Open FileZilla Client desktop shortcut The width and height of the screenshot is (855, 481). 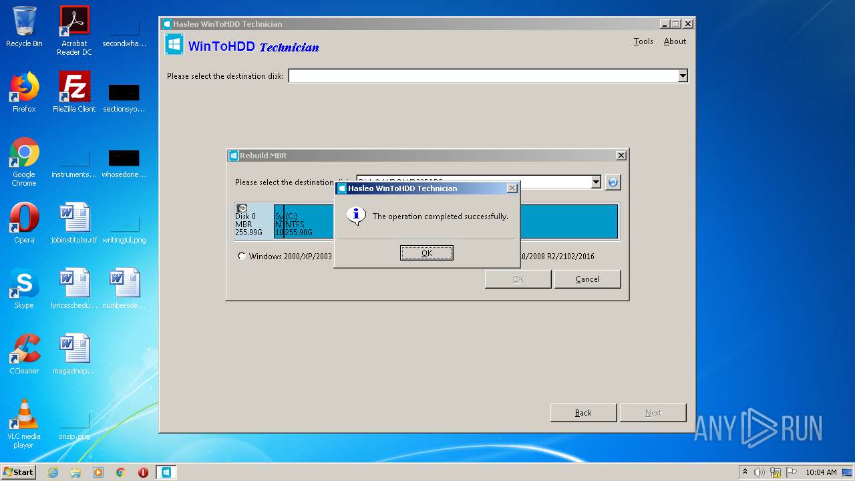[74, 92]
